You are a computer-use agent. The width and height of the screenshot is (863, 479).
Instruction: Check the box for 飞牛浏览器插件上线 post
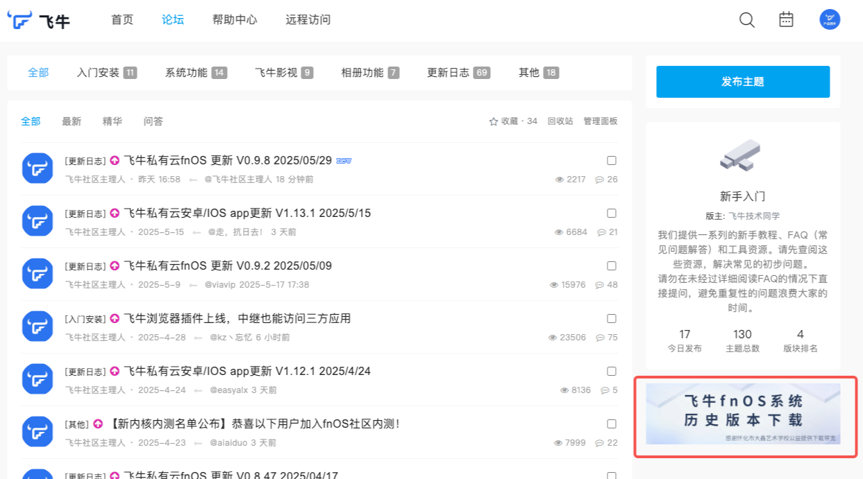pos(612,319)
